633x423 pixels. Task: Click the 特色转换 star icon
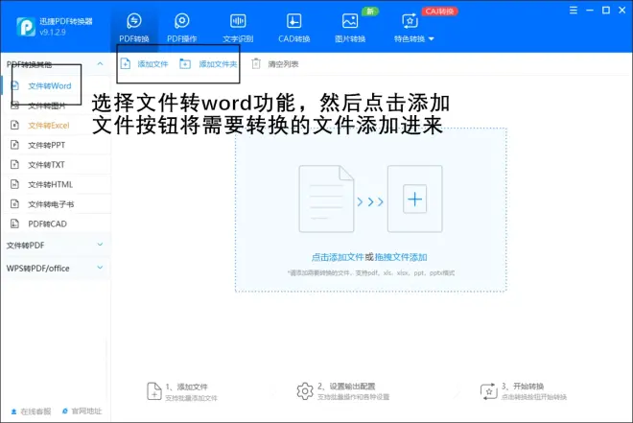click(x=410, y=20)
